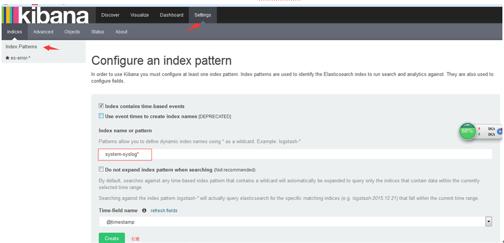Click the Index name or pattern label

[x=126, y=131]
